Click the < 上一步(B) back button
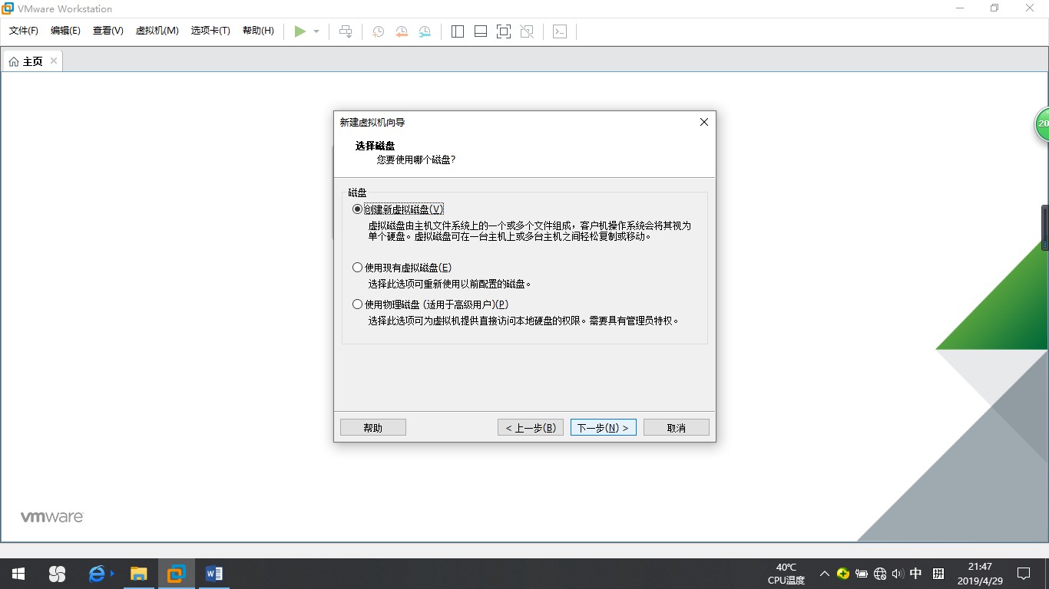This screenshot has width=1049, height=589. point(531,428)
